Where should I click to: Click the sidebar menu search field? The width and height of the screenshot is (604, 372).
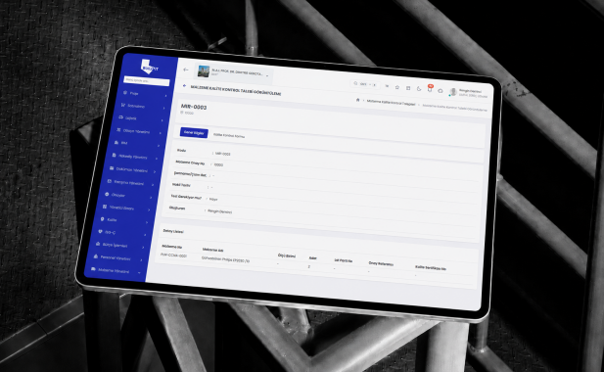point(147,81)
